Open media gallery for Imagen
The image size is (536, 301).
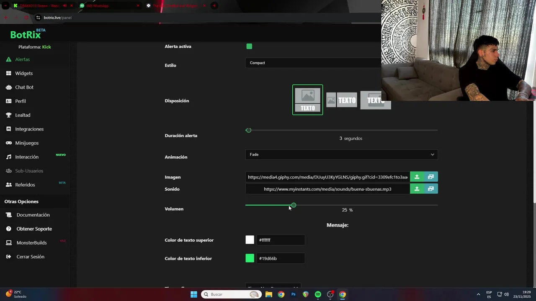pyautogui.click(x=431, y=177)
